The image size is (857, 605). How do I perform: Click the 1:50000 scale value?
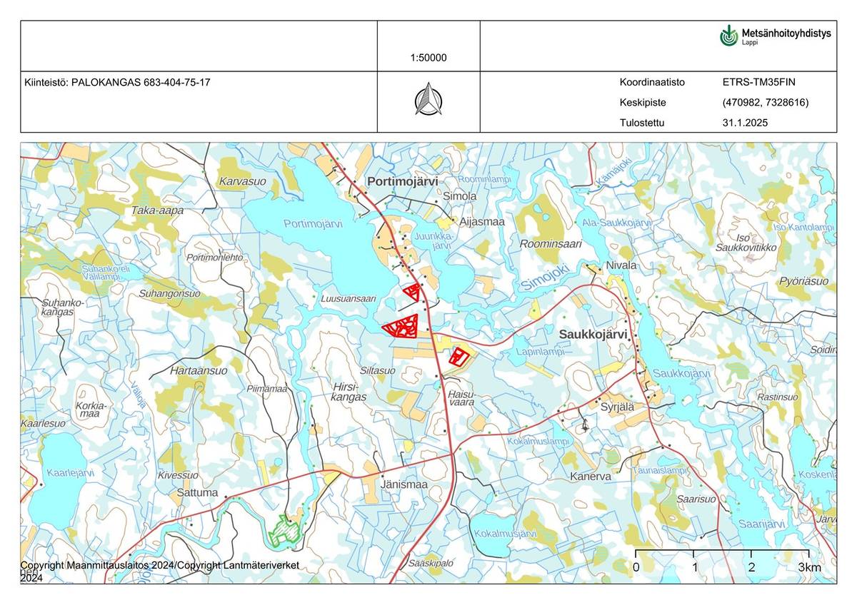428,58
